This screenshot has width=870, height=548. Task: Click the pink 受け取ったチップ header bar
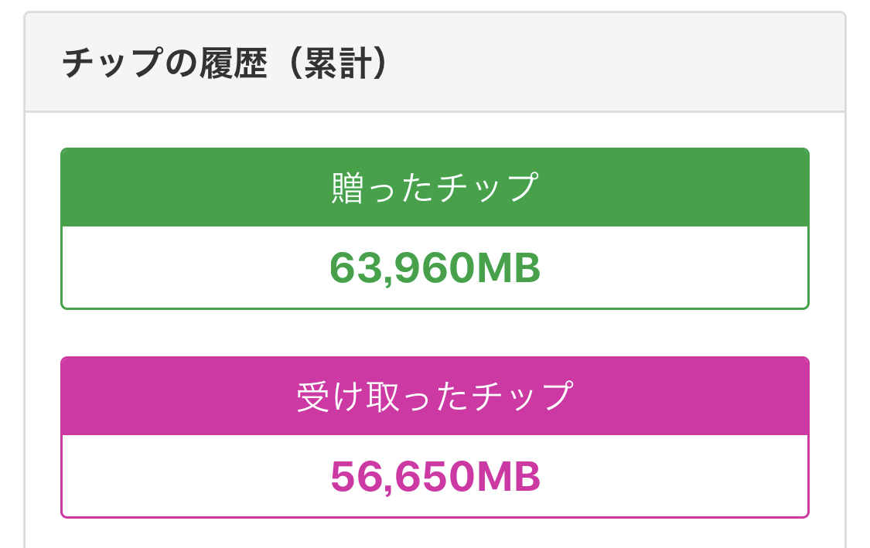696,397
